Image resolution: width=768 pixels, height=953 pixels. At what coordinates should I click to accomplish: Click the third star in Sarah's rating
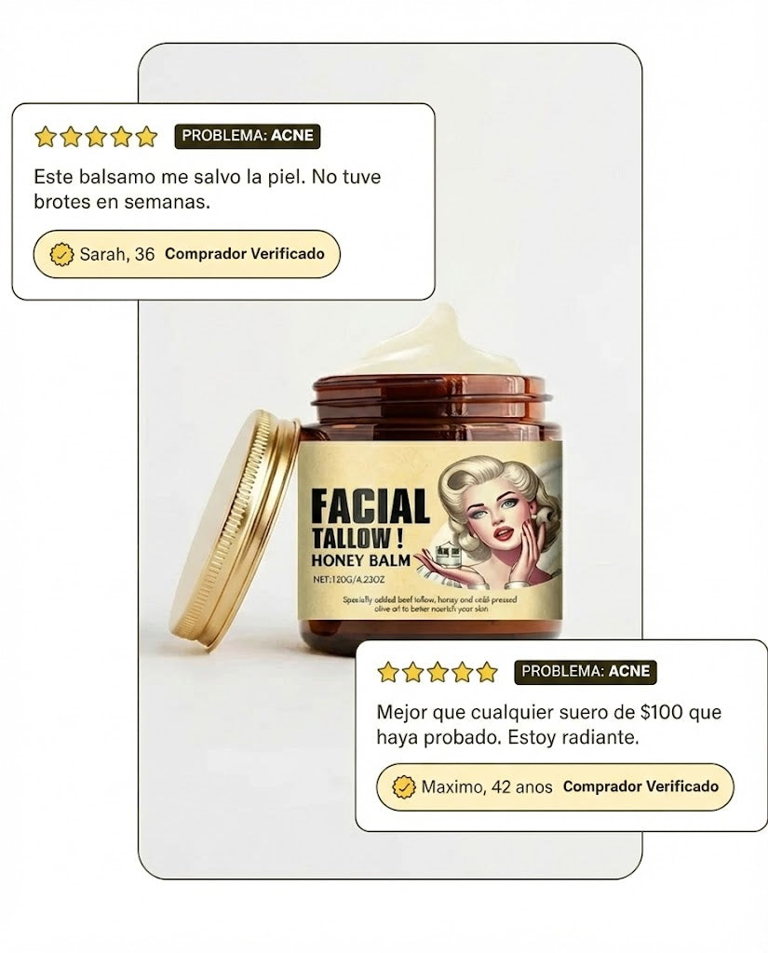point(96,137)
